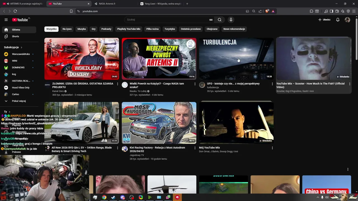Image resolution: width=358 pixels, height=201 pixels.
Task: Open the Leo AI sparkle icon
Action: [x=343, y=11]
